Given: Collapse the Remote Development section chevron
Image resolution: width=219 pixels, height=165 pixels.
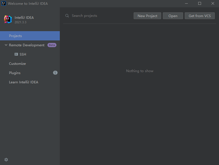Looking at the screenshot, I should (6, 45).
